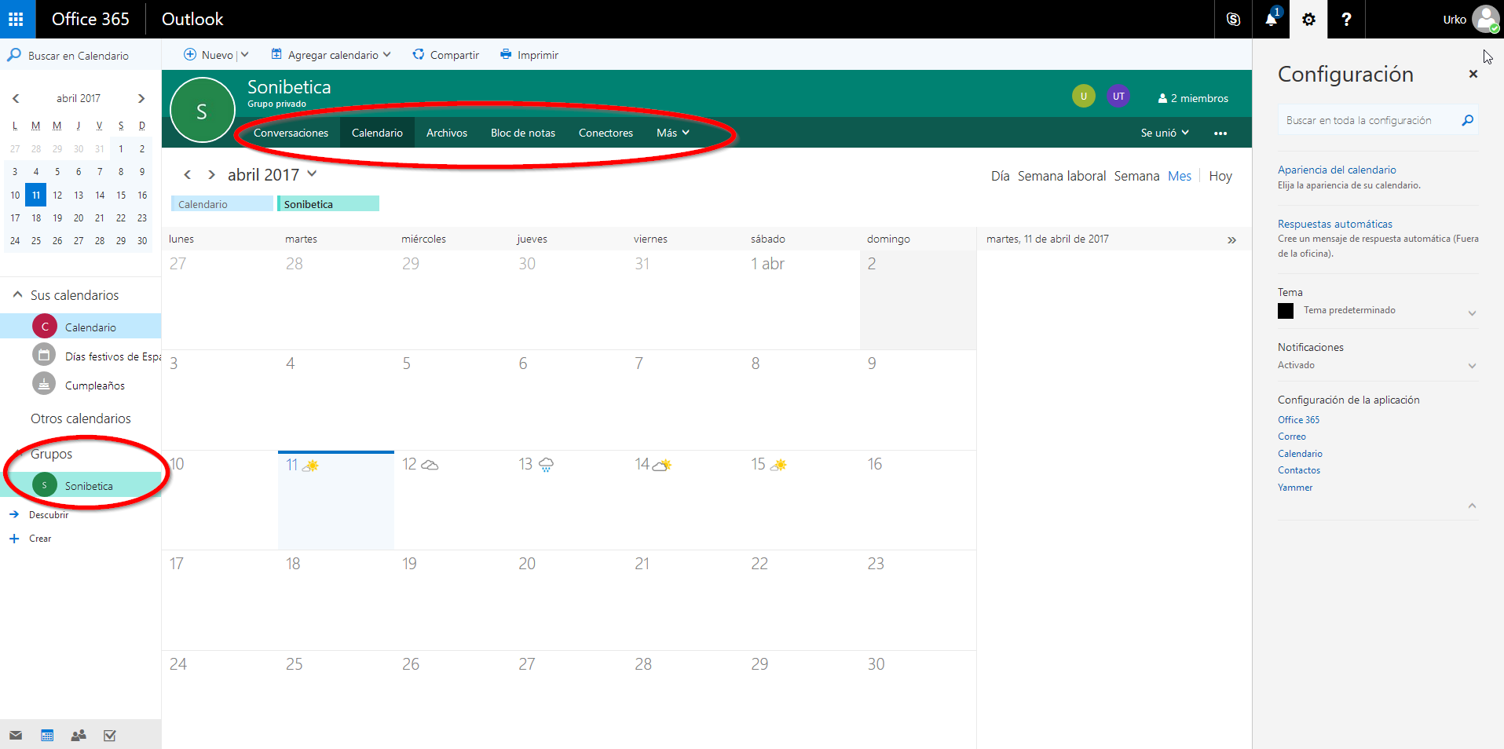This screenshot has width=1504, height=749.
Task: Click the Imprimir printer icon
Action: (x=506, y=54)
